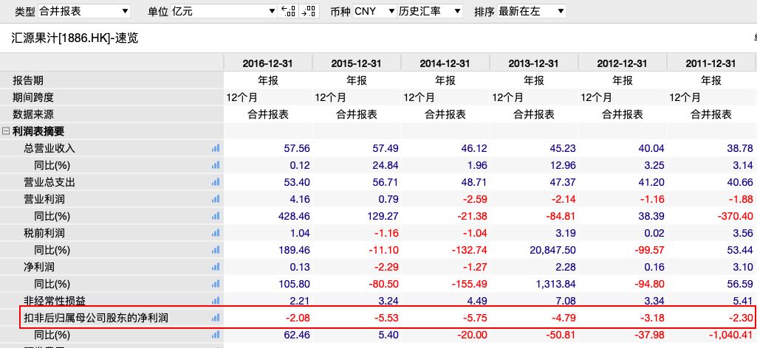Click the 53.40 expense cell
Image resolution: width=757 pixels, height=348 pixels.
point(298,182)
